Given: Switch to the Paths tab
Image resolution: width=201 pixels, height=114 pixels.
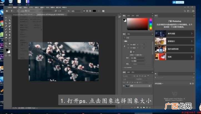Looking at the screenshot, I should 133,72.
